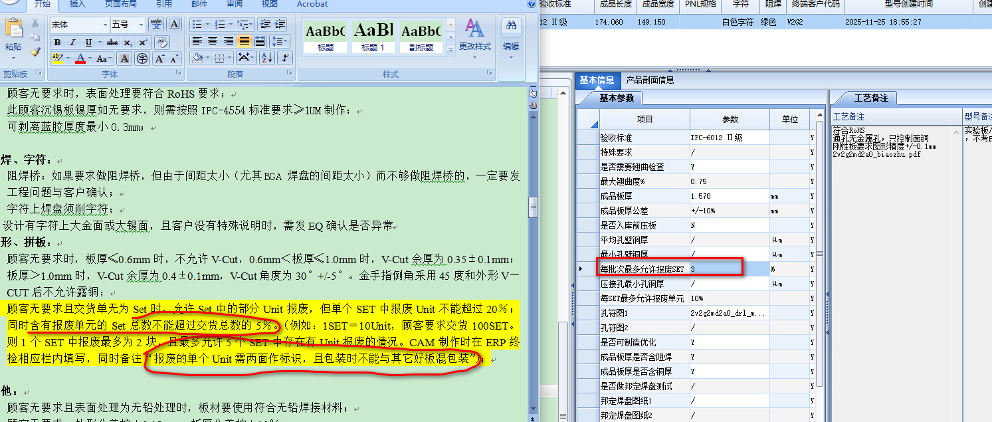Toggle Justify alignment
Image resolution: width=992 pixels, height=422 pixels.
245,41
